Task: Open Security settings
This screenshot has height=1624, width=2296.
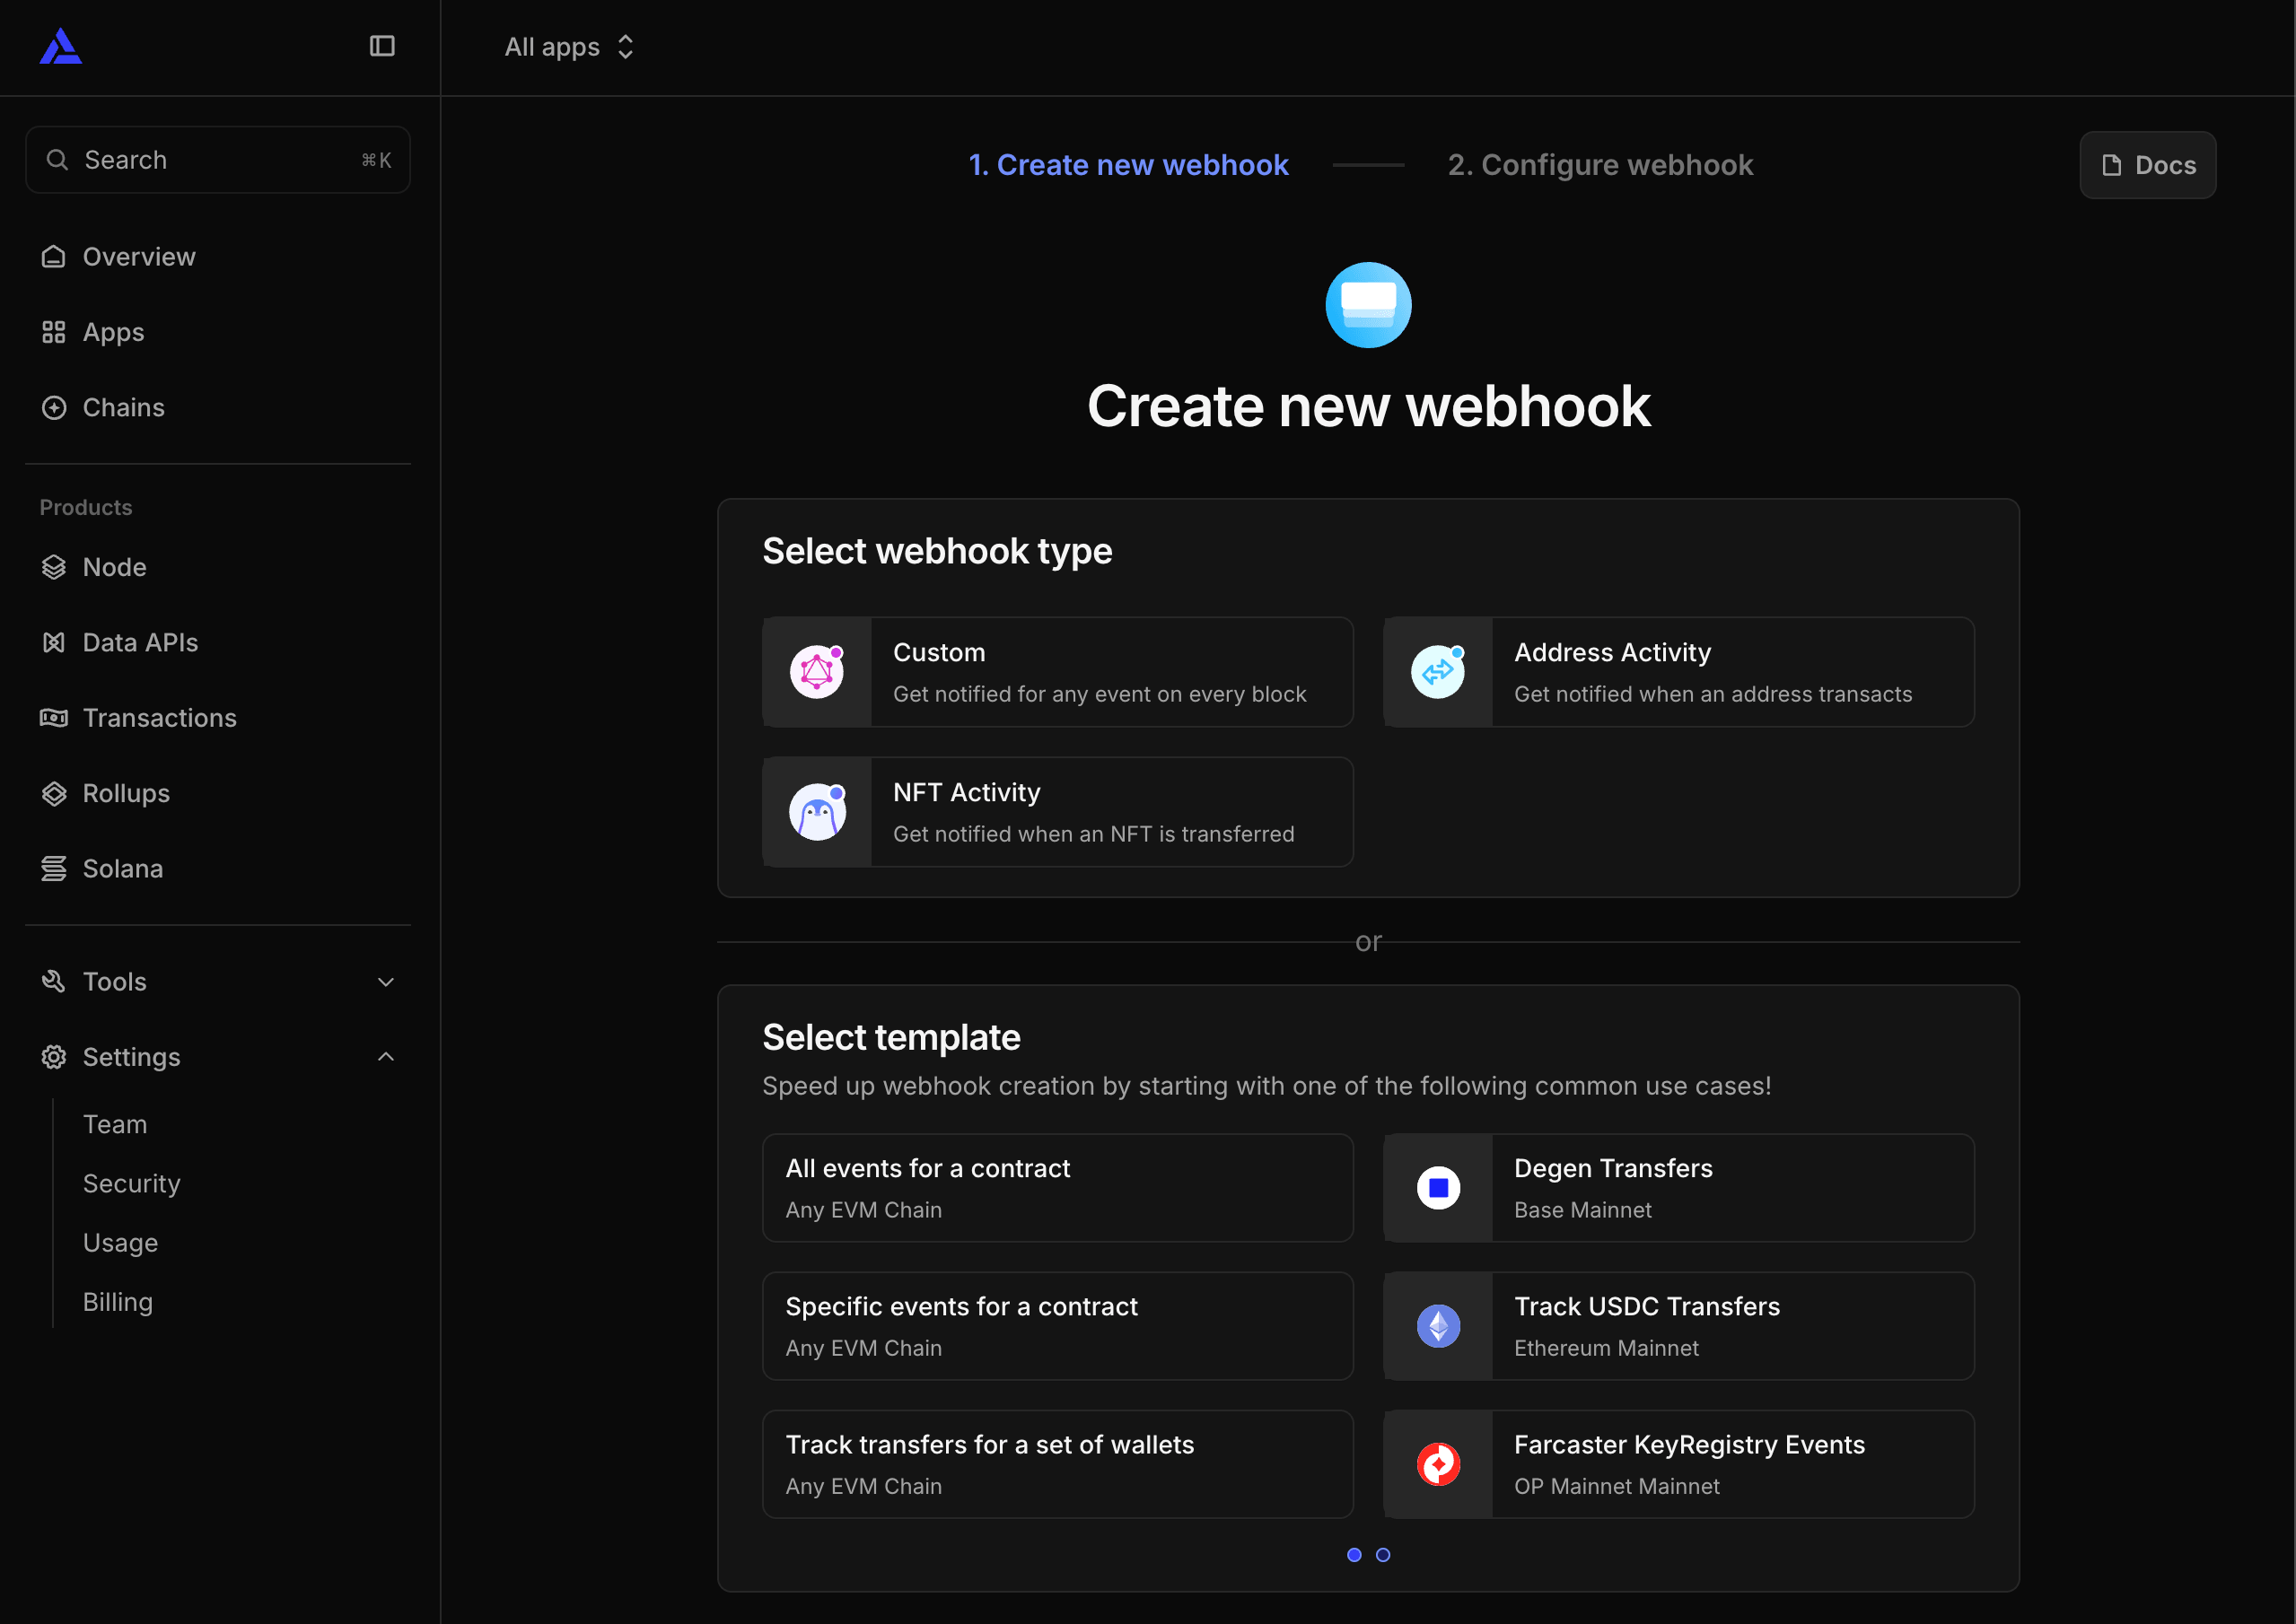Action: (132, 1184)
